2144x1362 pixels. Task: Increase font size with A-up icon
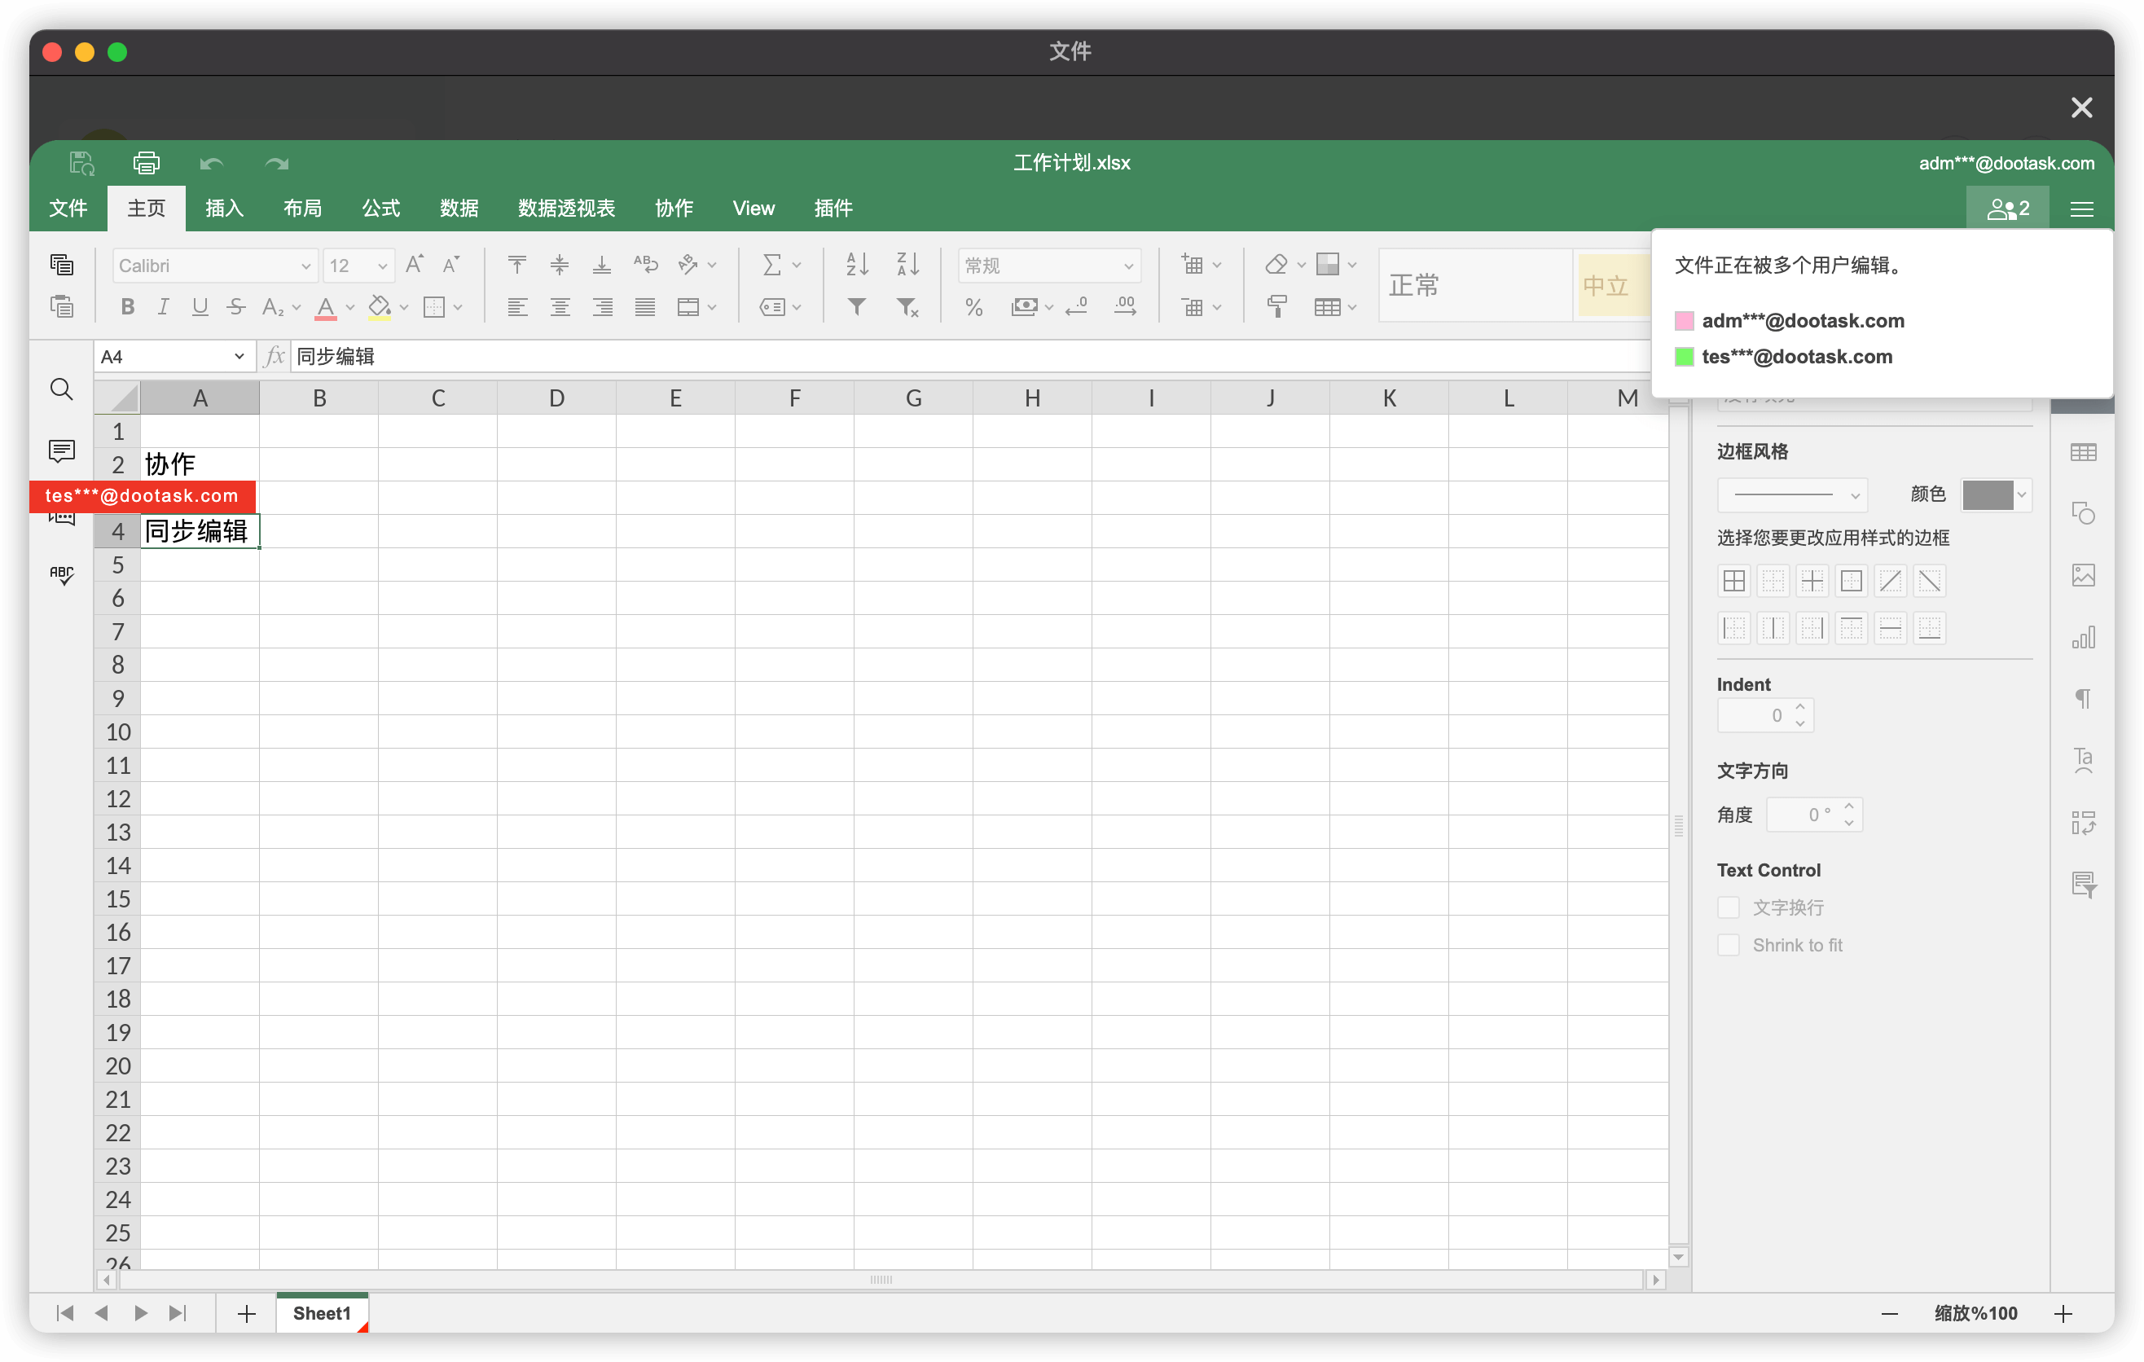tap(415, 265)
